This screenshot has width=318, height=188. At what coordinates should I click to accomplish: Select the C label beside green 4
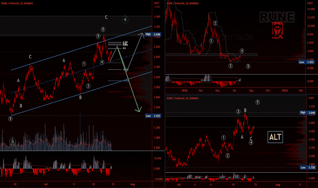(106, 17)
